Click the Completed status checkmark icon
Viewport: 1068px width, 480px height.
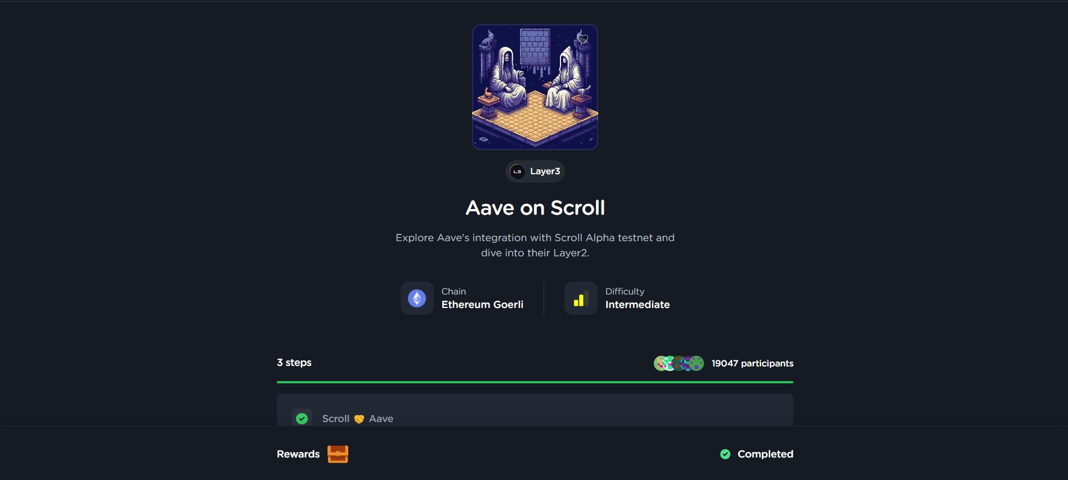coord(725,454)
